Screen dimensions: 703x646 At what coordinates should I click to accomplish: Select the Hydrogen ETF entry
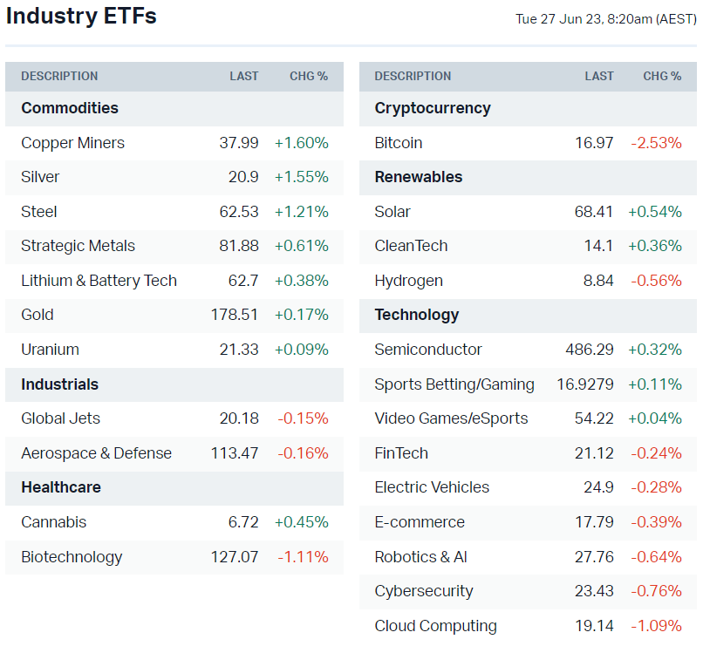tap(408, 281)
